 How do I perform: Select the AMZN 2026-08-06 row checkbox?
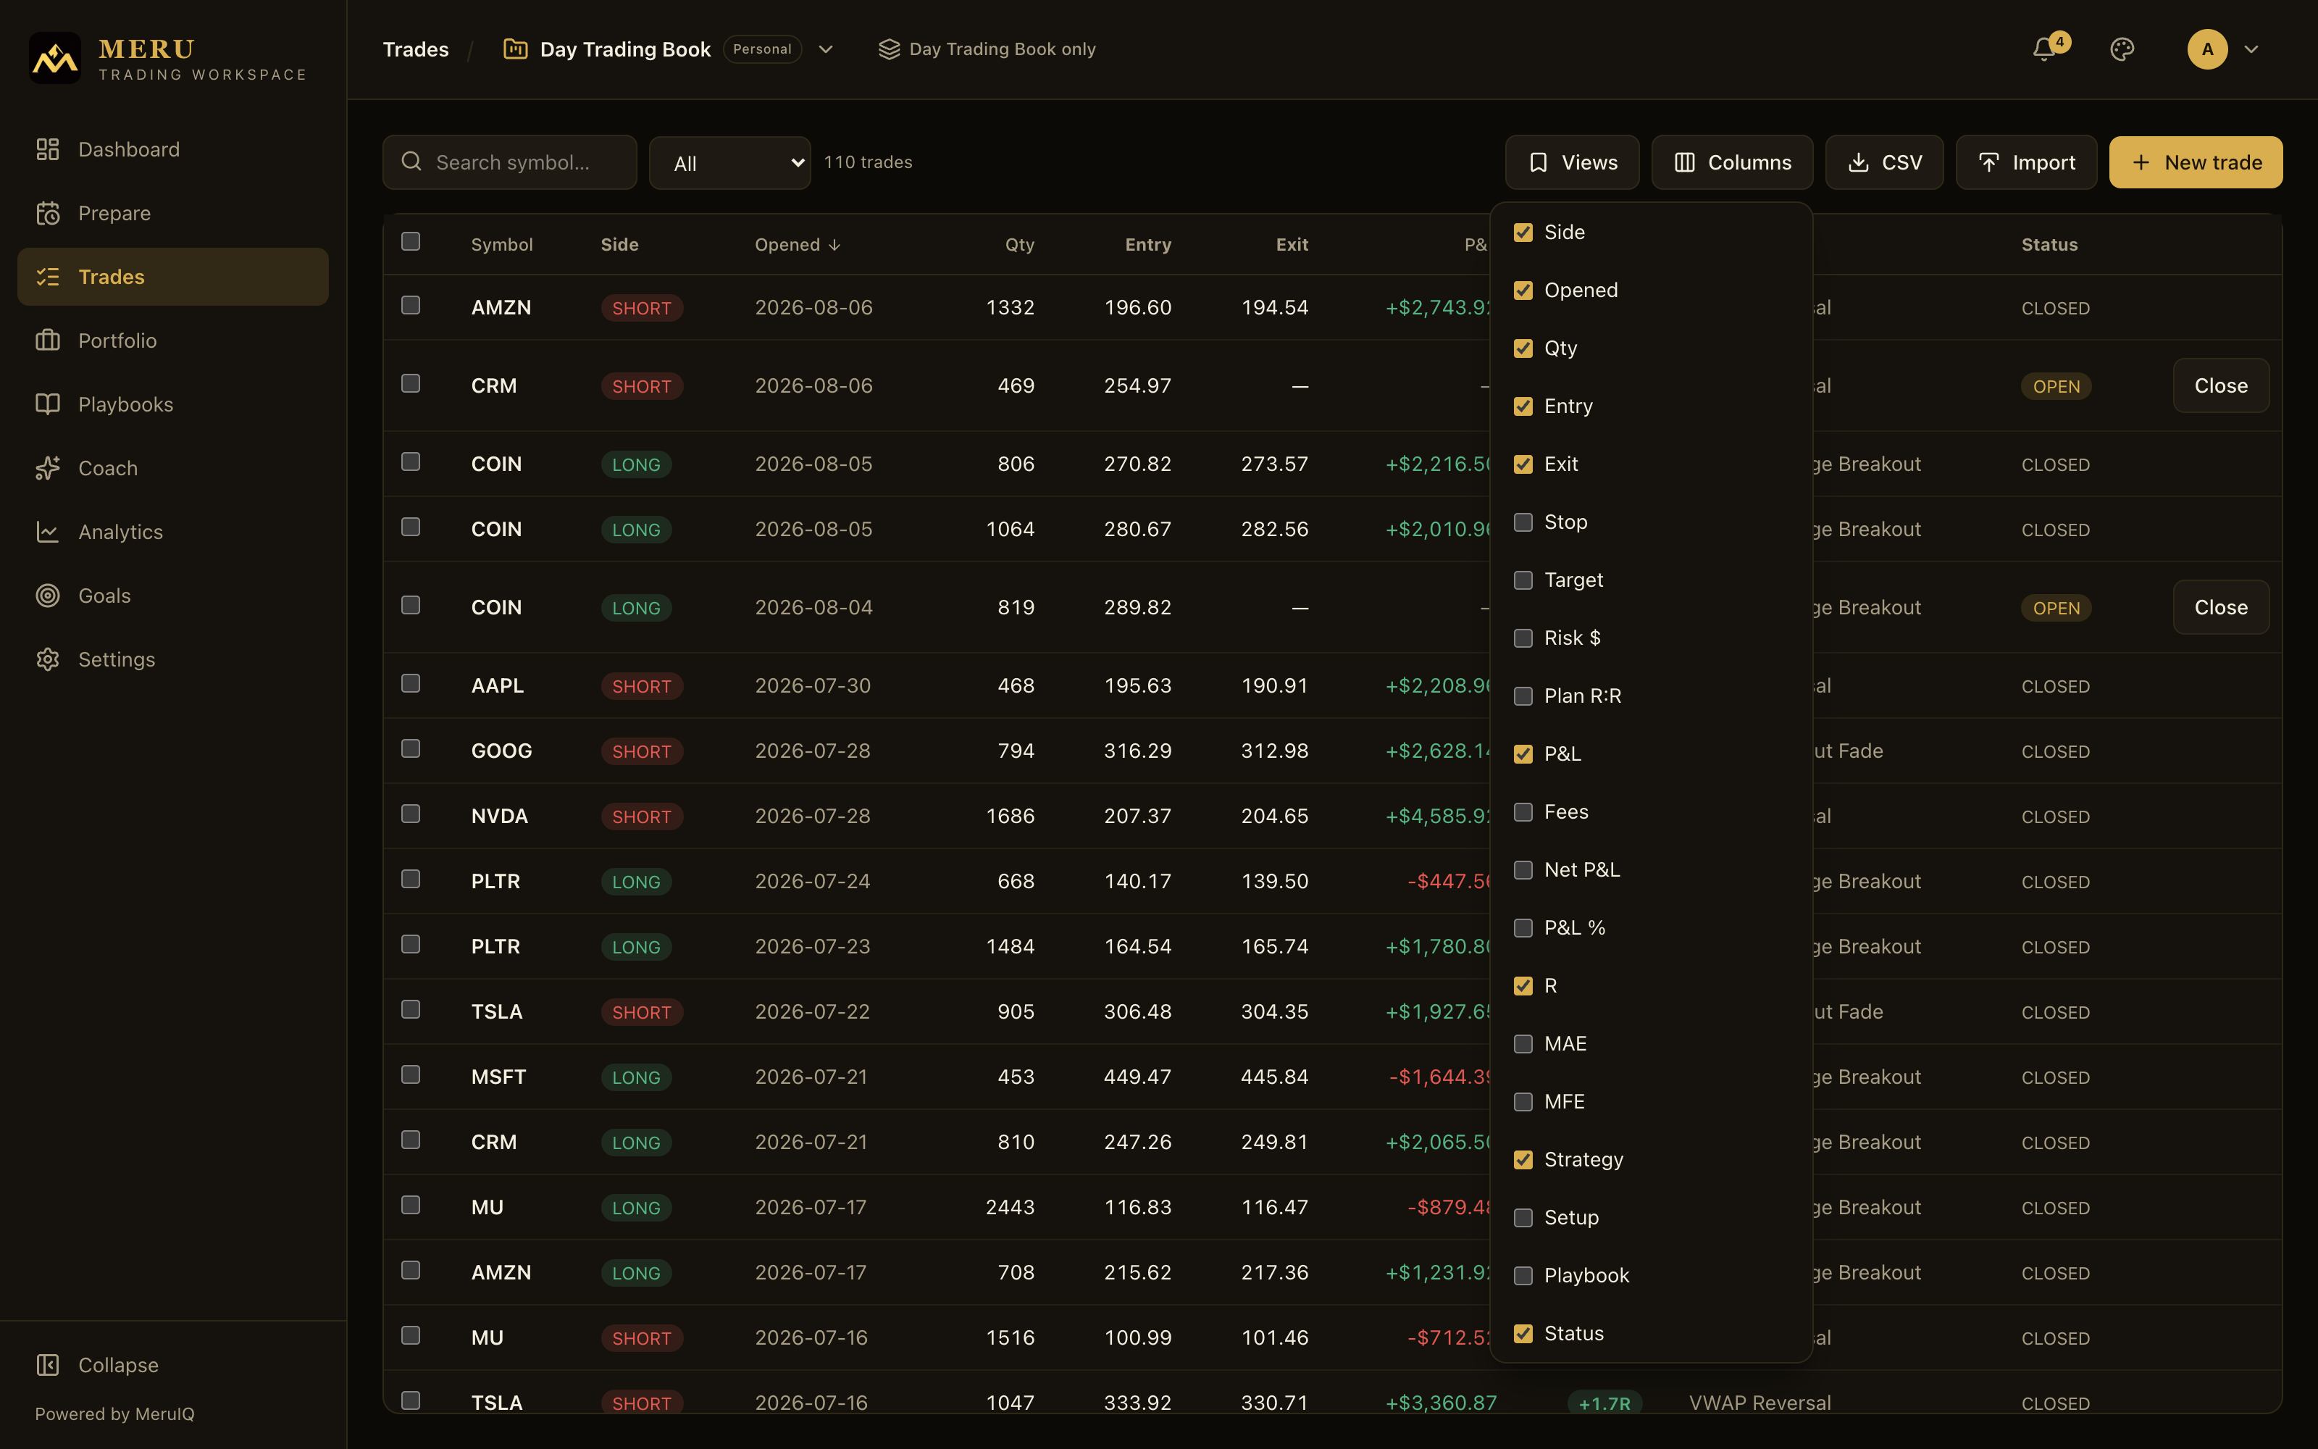point(411,305)
